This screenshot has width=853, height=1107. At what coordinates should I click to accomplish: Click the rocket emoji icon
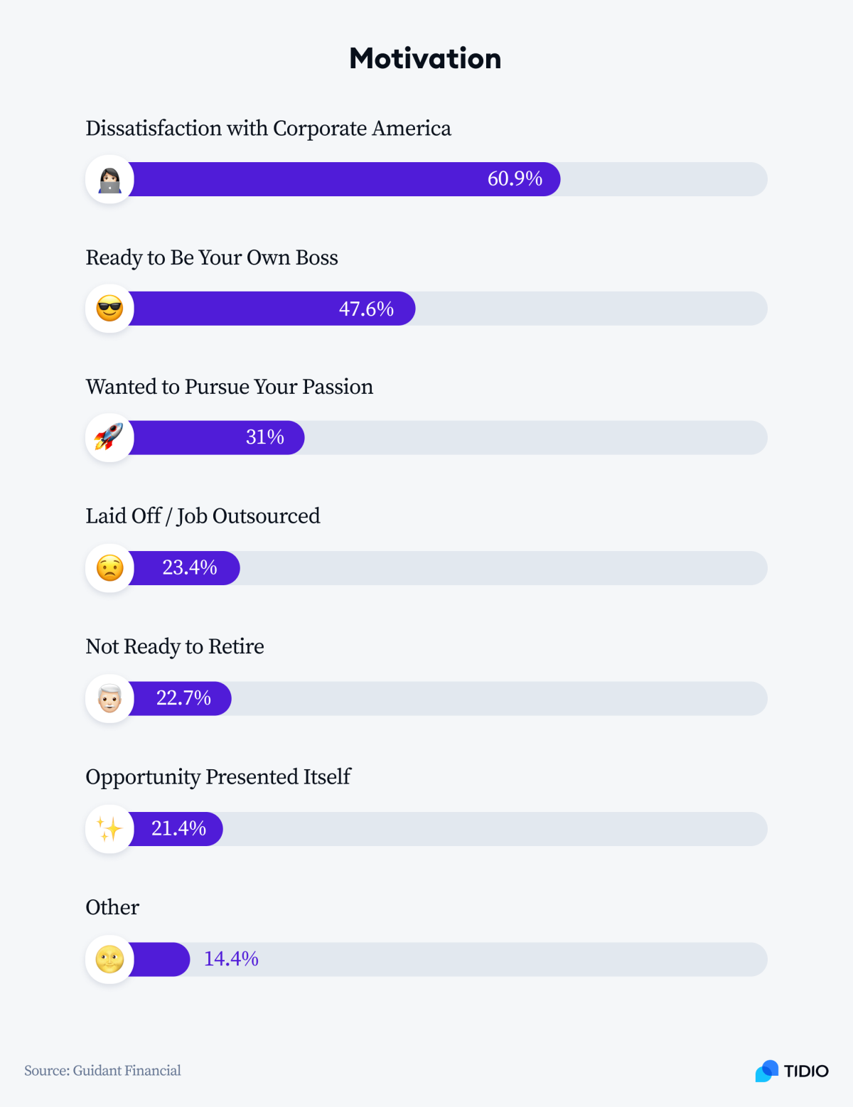[x=109, y=437]
